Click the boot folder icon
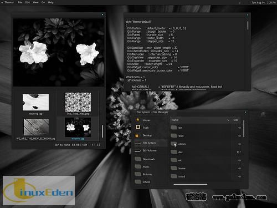Viewport: 277px width, 208px height. pyautogui.click(x=174, y=135)
